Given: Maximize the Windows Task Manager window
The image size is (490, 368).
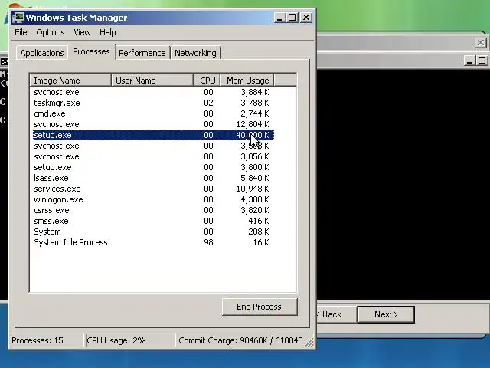Looking at the screenshot, I should (x=292, y=17).
